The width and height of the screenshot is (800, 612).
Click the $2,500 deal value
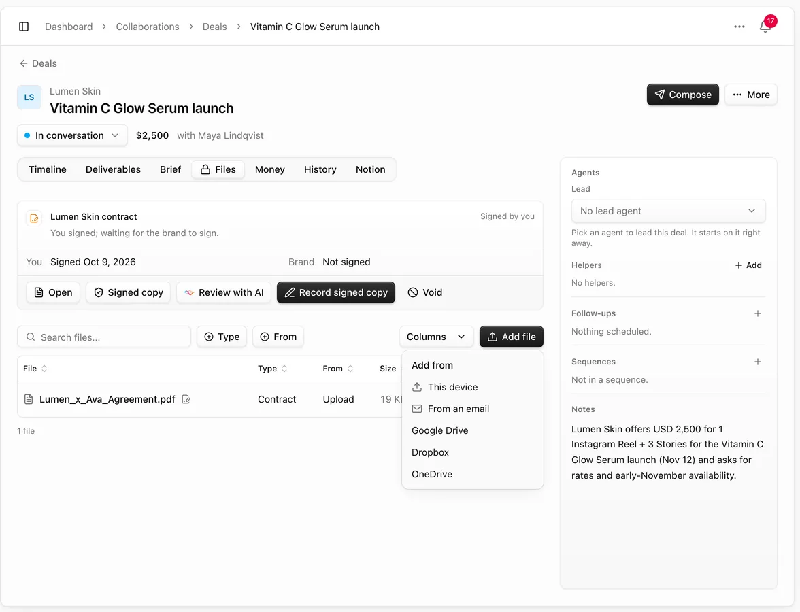152,135
